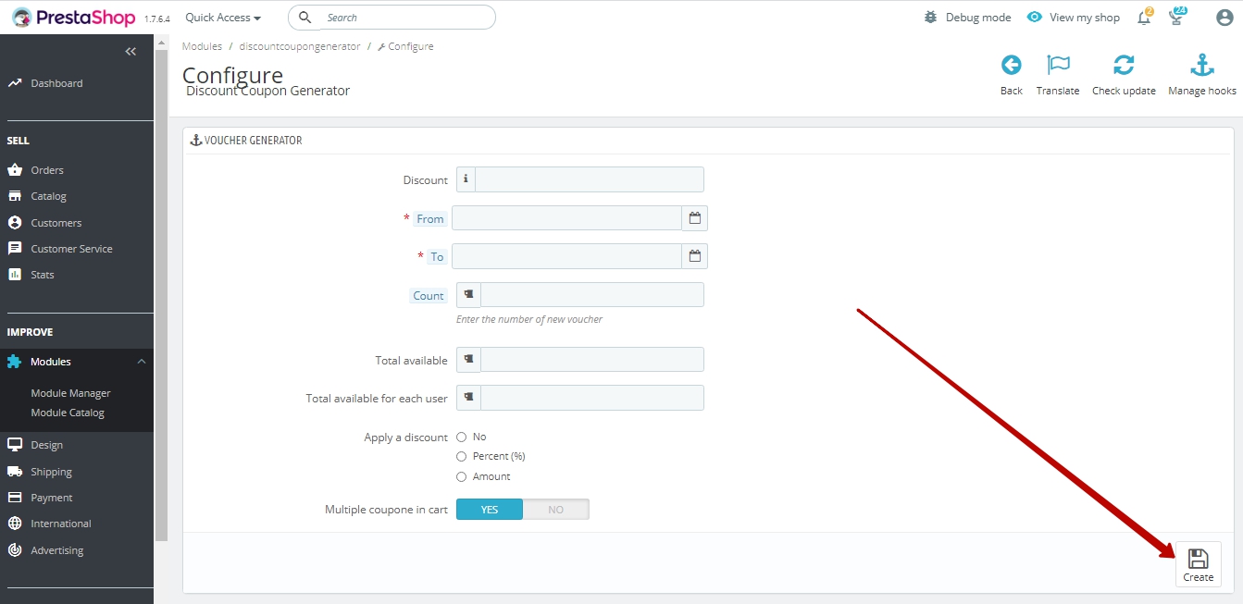Set Multiple coupone in cart to NO

tap(555, 510)
